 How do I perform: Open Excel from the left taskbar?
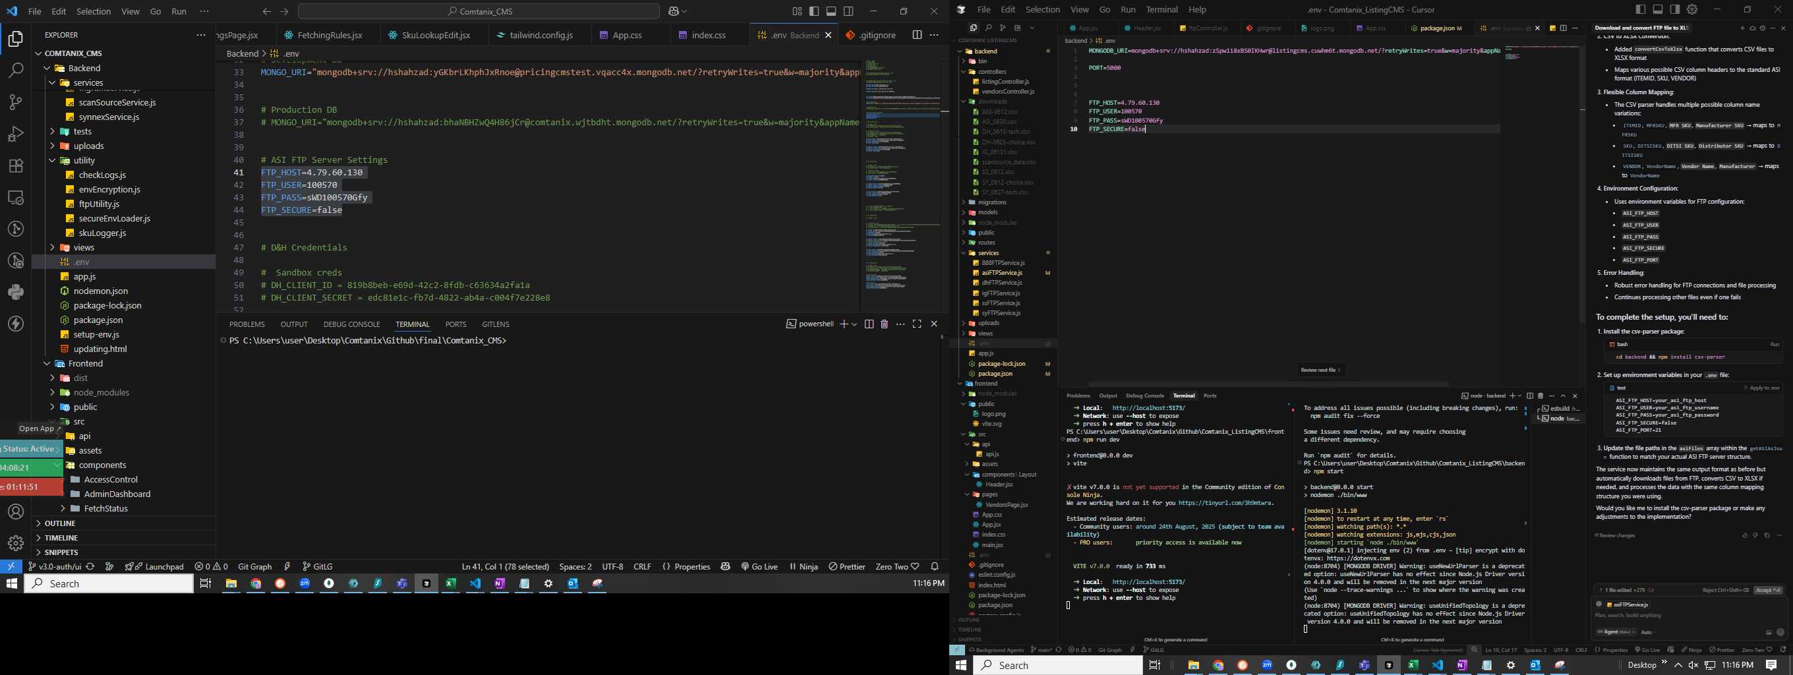pyautogui.click(x=450, y=584)
